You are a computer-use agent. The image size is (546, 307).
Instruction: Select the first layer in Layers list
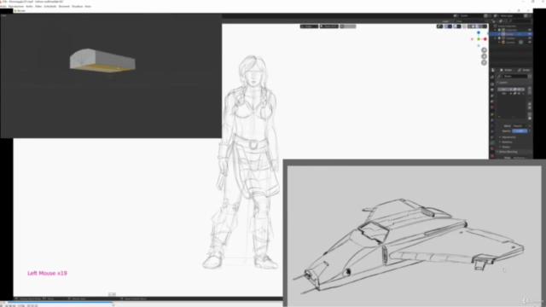coord(512,90)
